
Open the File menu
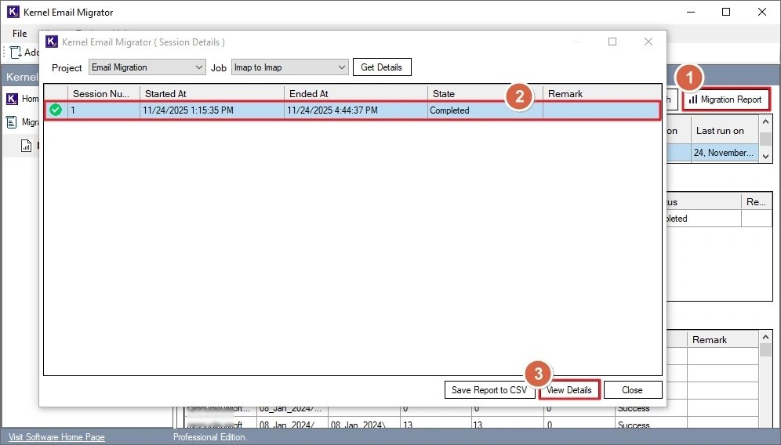coord(20,34)
